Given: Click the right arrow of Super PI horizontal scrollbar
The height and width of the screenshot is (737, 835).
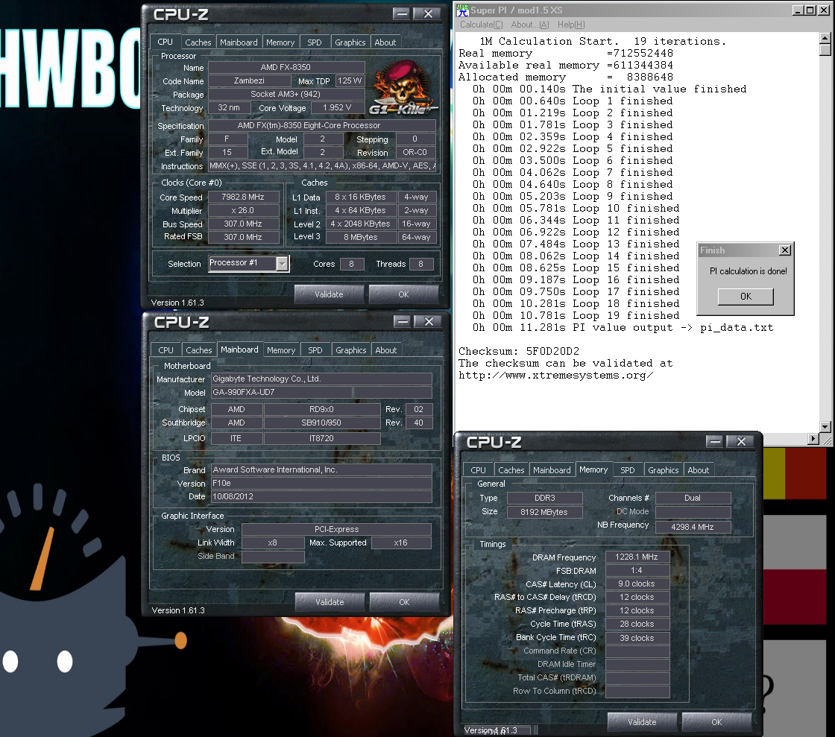Looking at the screenshot, I should [813, 438].
